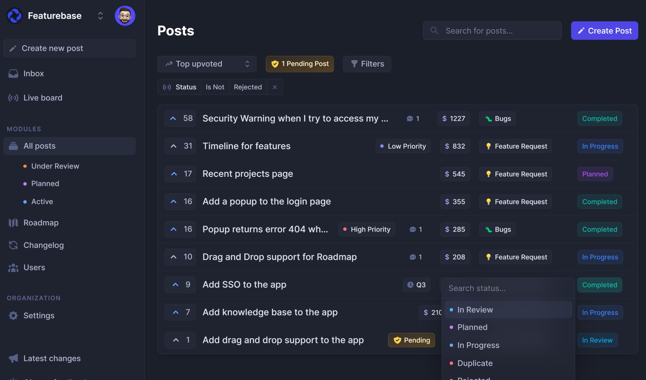This screenshot has width=646, height=380.
Task: Open Add knowledge base to the app post
Action: (x=270, y=312)
